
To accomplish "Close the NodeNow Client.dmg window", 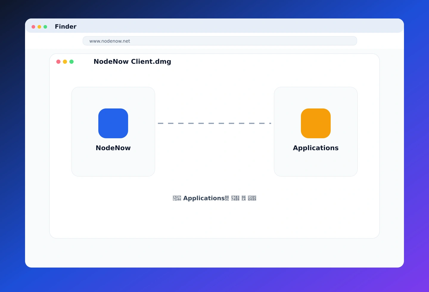I will (58, 62).
